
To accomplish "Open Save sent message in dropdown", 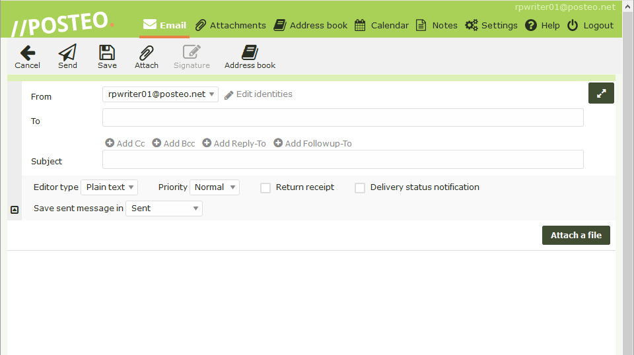I will 164,209.
